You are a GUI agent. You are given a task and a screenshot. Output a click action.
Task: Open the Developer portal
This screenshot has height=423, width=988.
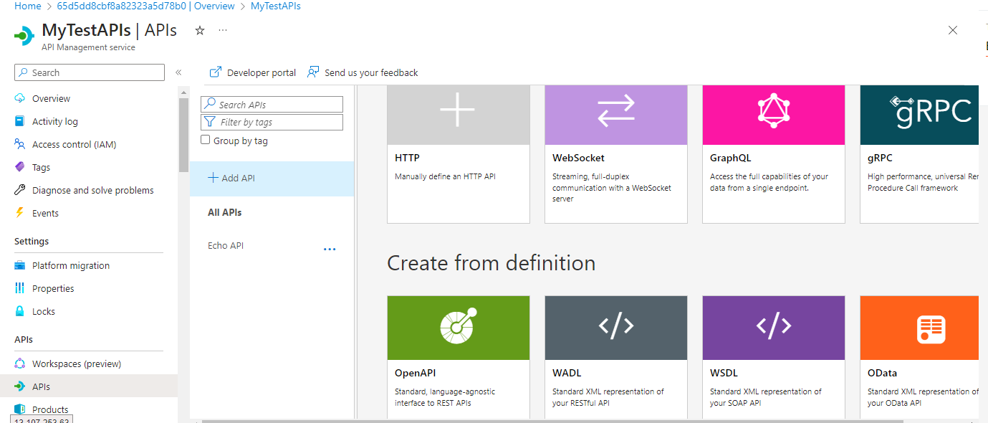[x=253, y=72]
